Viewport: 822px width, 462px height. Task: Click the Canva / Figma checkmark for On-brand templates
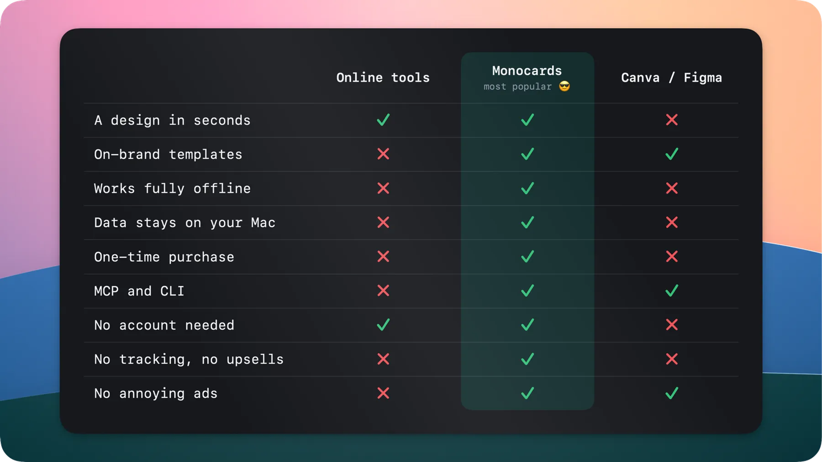672,154
